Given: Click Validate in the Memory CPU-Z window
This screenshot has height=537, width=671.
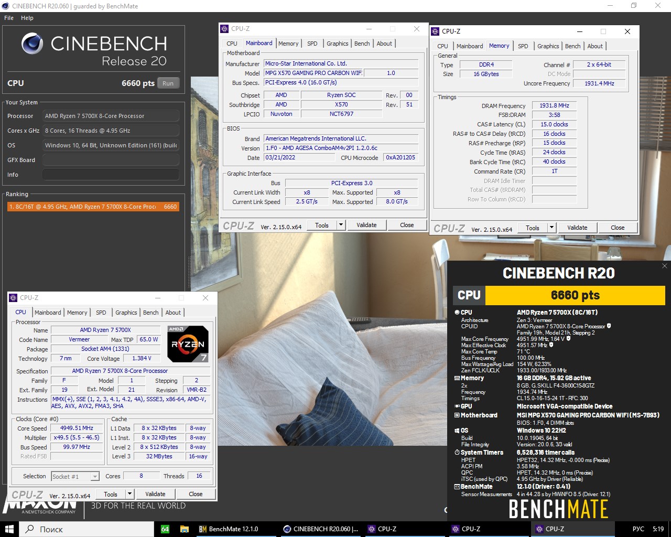Looking at the screenshot, I should (577, 228).
